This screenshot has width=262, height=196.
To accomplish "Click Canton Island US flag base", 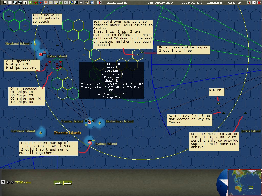I will (89, 122).
